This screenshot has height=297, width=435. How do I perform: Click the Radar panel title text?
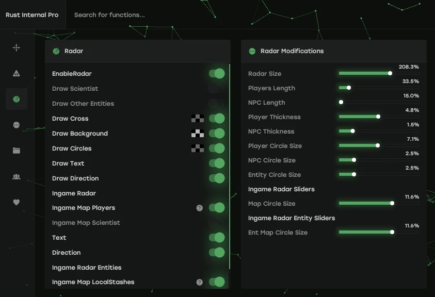[x=74, y=51]
